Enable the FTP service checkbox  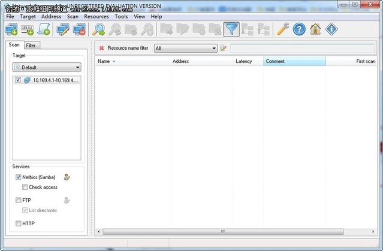click(18, 200)
